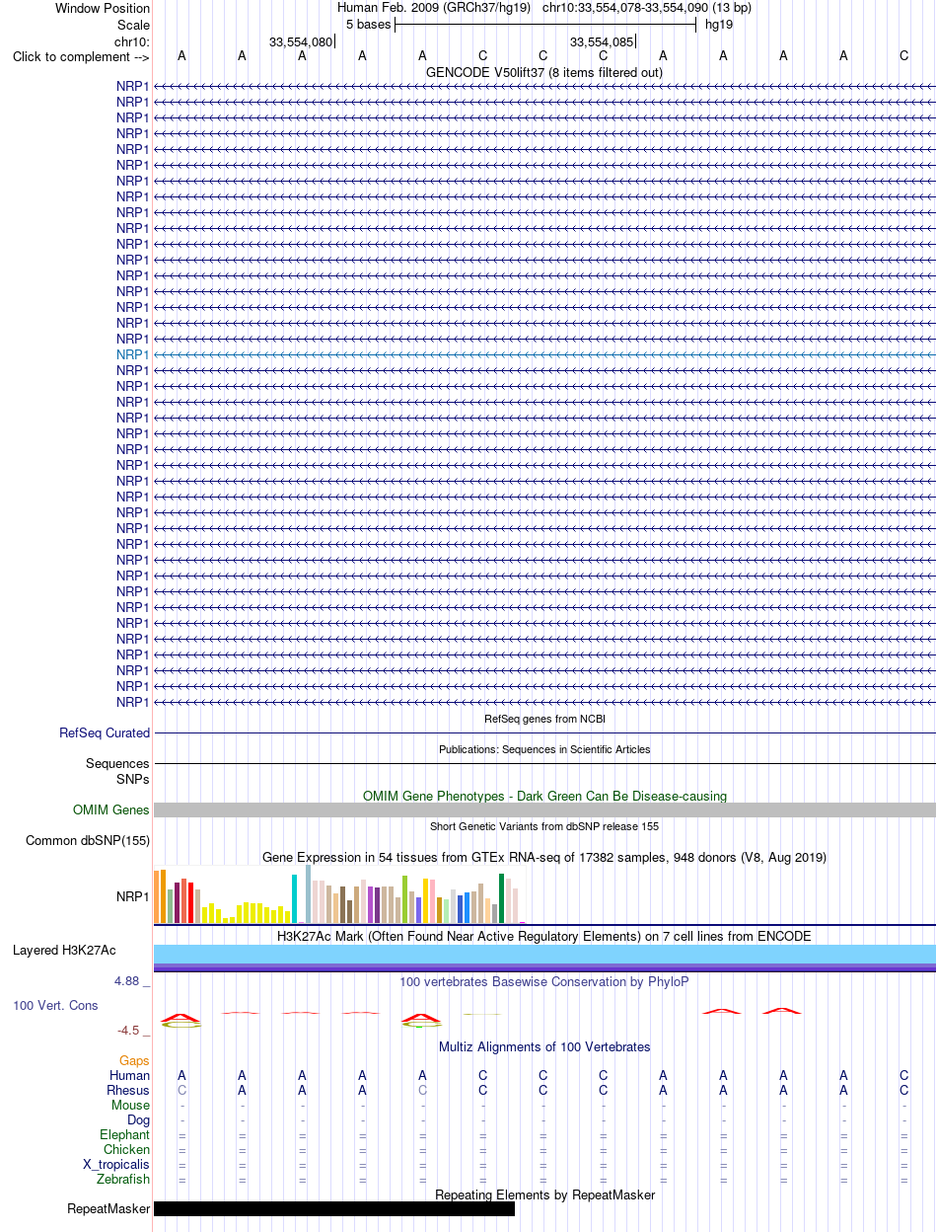Click the 'Rhesus' alignment row label

pyautogui.click(x=128, y=1091)
